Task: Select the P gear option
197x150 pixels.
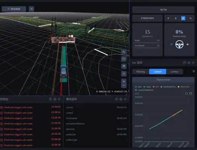Action: click(168, 18)
